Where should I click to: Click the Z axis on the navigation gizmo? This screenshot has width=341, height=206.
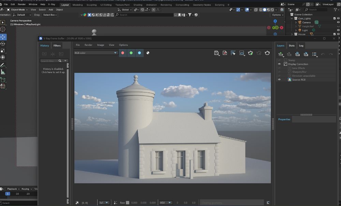tap(275, 21)
